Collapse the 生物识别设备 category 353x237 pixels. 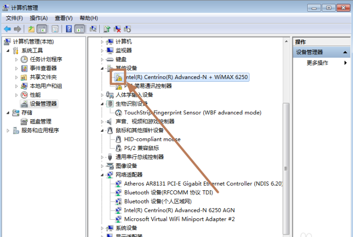point(102,104)
